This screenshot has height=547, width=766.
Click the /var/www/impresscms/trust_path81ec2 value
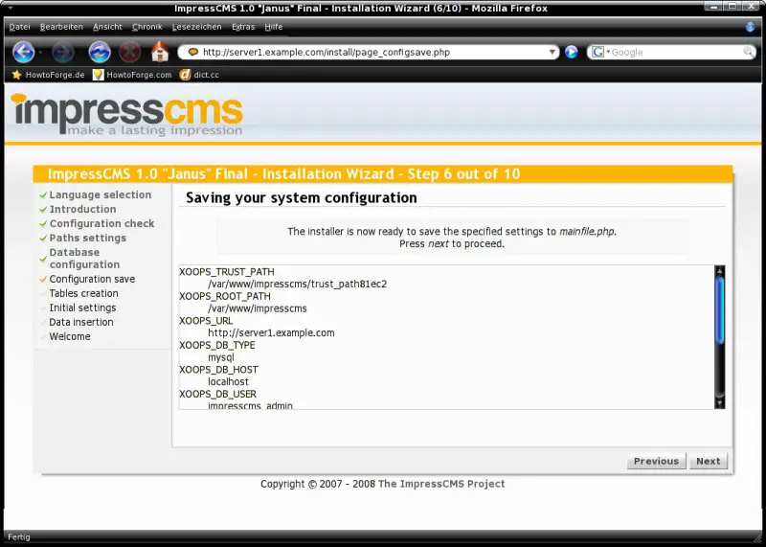pyautogui.click(x=297, y=284)
